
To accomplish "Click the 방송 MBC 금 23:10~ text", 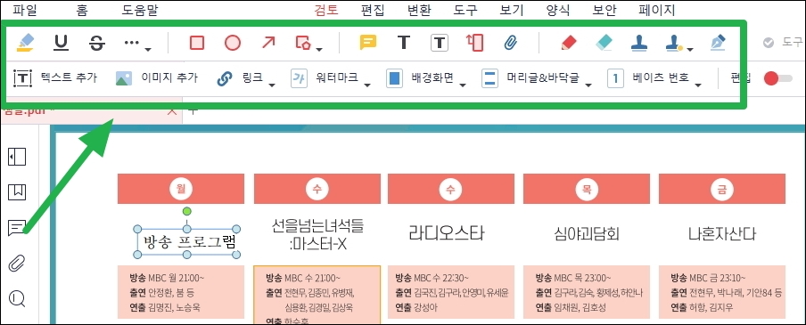I will 707,278.
